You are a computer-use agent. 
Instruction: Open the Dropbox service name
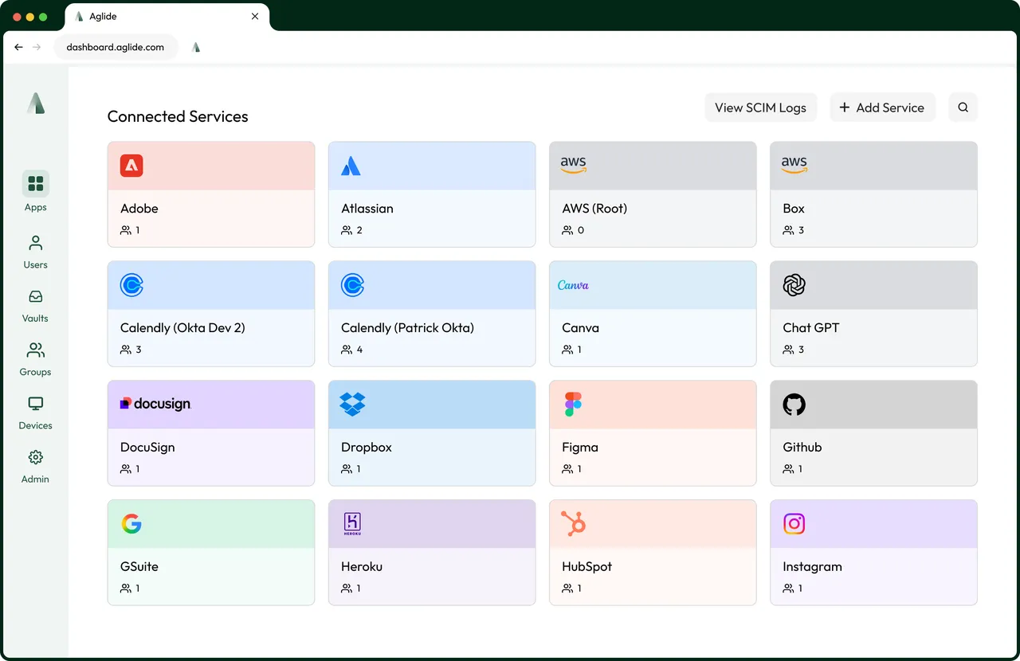[x=367, y=448]
